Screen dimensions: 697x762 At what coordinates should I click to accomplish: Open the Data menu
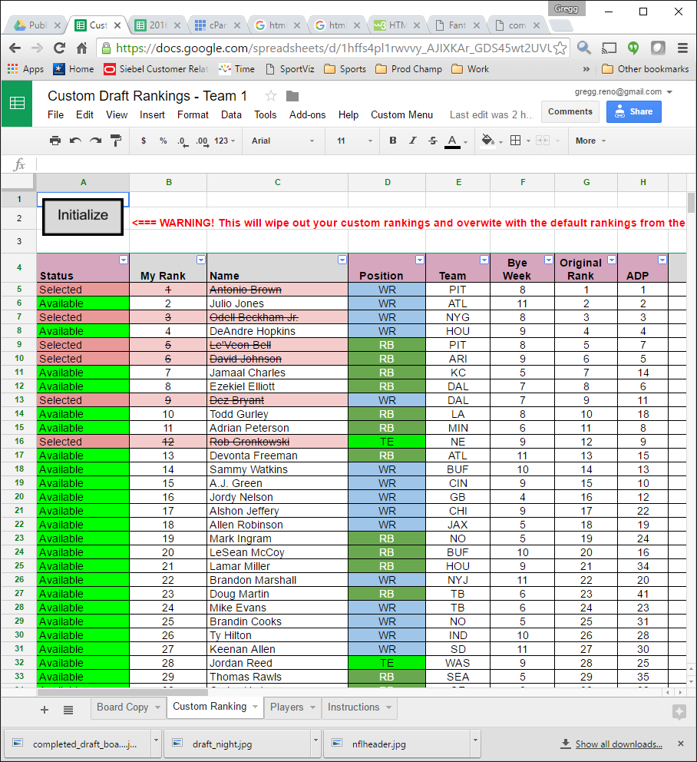click(231, 115)
